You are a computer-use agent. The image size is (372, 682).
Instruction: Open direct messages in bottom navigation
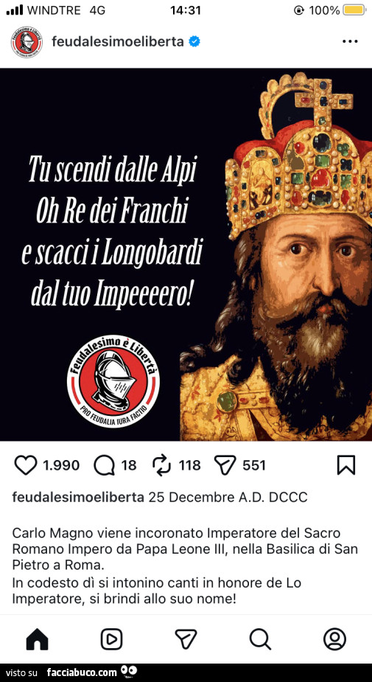tap(186, 639)
